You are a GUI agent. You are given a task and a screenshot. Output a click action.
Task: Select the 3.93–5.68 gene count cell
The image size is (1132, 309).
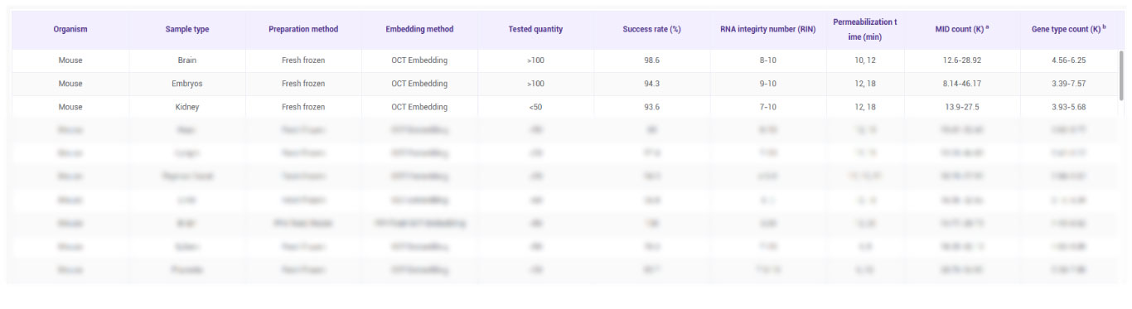coord(1069,107)
